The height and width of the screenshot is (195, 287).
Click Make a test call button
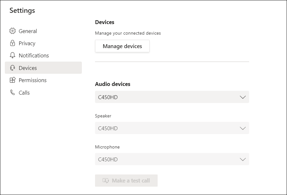pyautogui.click(x=126, y=181)
